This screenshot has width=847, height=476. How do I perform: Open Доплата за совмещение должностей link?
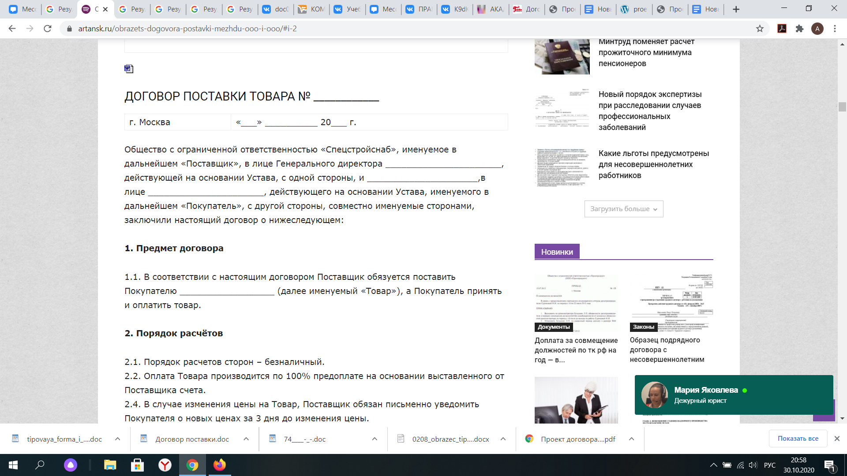pos(576,350)
